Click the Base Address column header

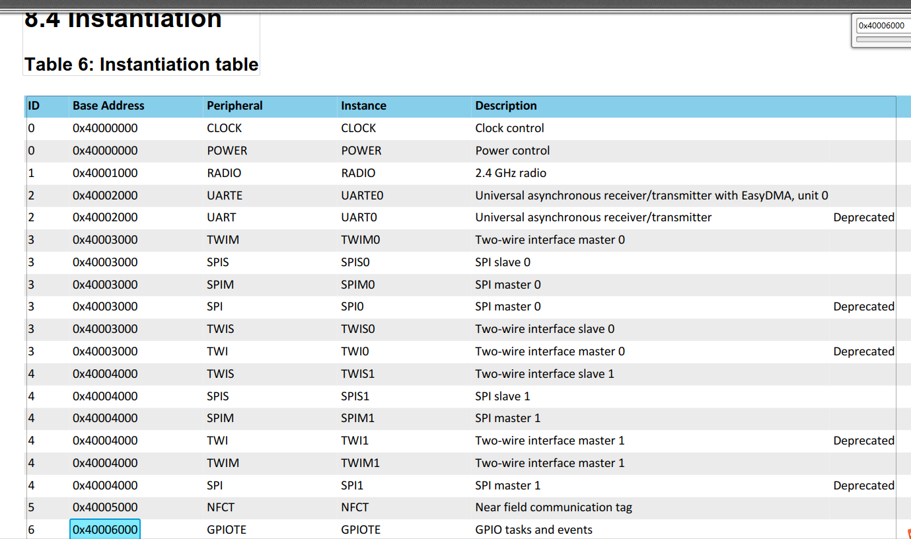tap(108, 106)
